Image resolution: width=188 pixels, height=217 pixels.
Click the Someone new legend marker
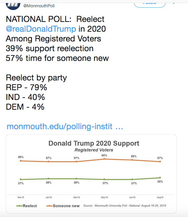click(x=50, y=206)
